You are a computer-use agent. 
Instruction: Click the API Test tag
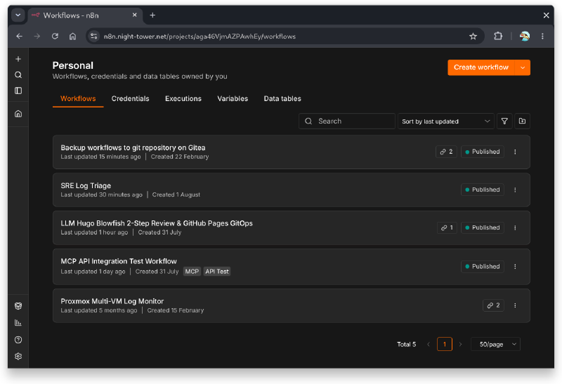[217, 272]
